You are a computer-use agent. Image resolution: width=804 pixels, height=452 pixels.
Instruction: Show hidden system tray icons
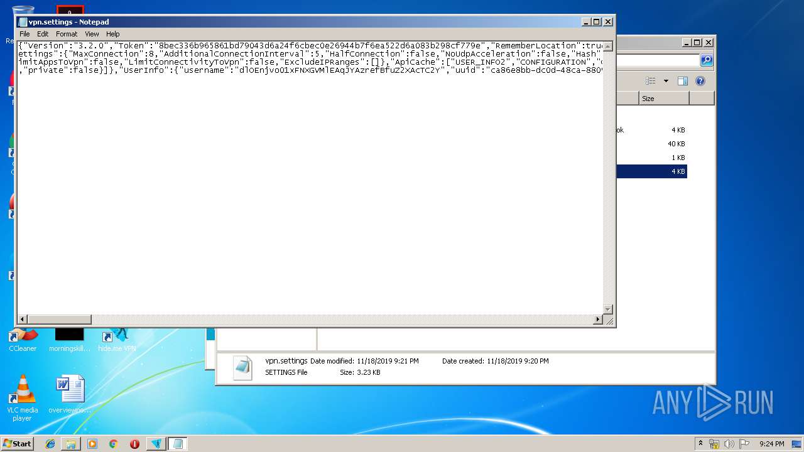click(x=700, y=443)
